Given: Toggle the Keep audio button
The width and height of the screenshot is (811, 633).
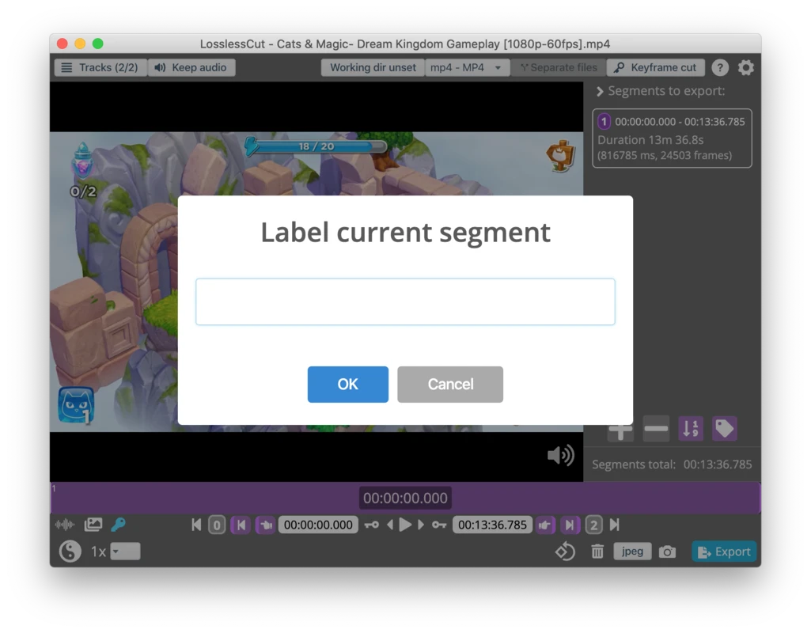Looking at the screenshot, I should (191, 68).
